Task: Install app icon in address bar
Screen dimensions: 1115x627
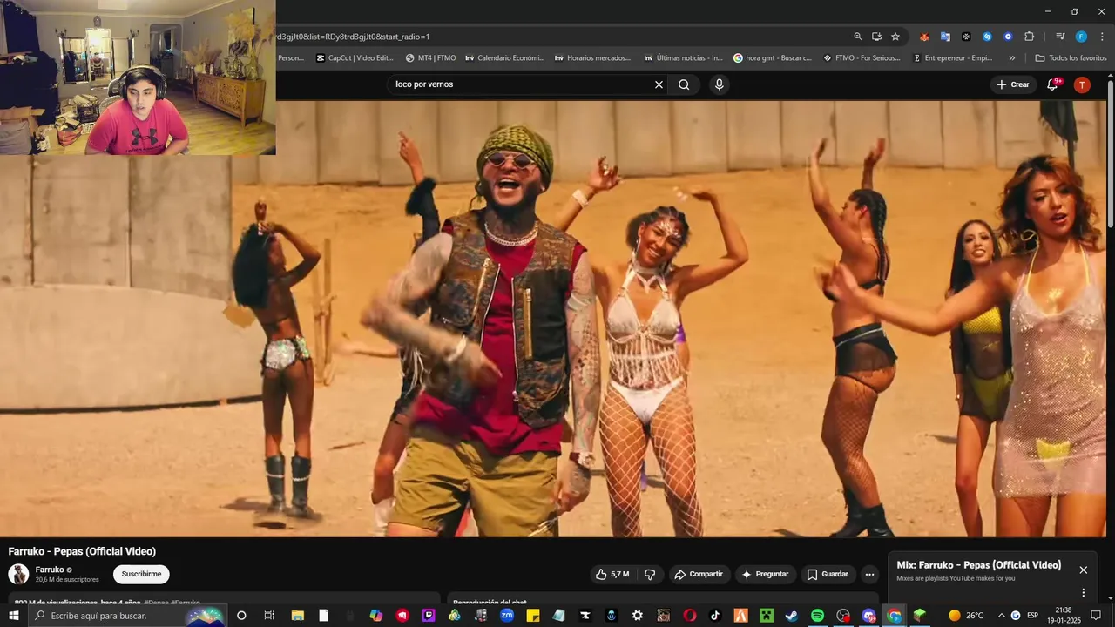Action: click(x=876, y=37)
